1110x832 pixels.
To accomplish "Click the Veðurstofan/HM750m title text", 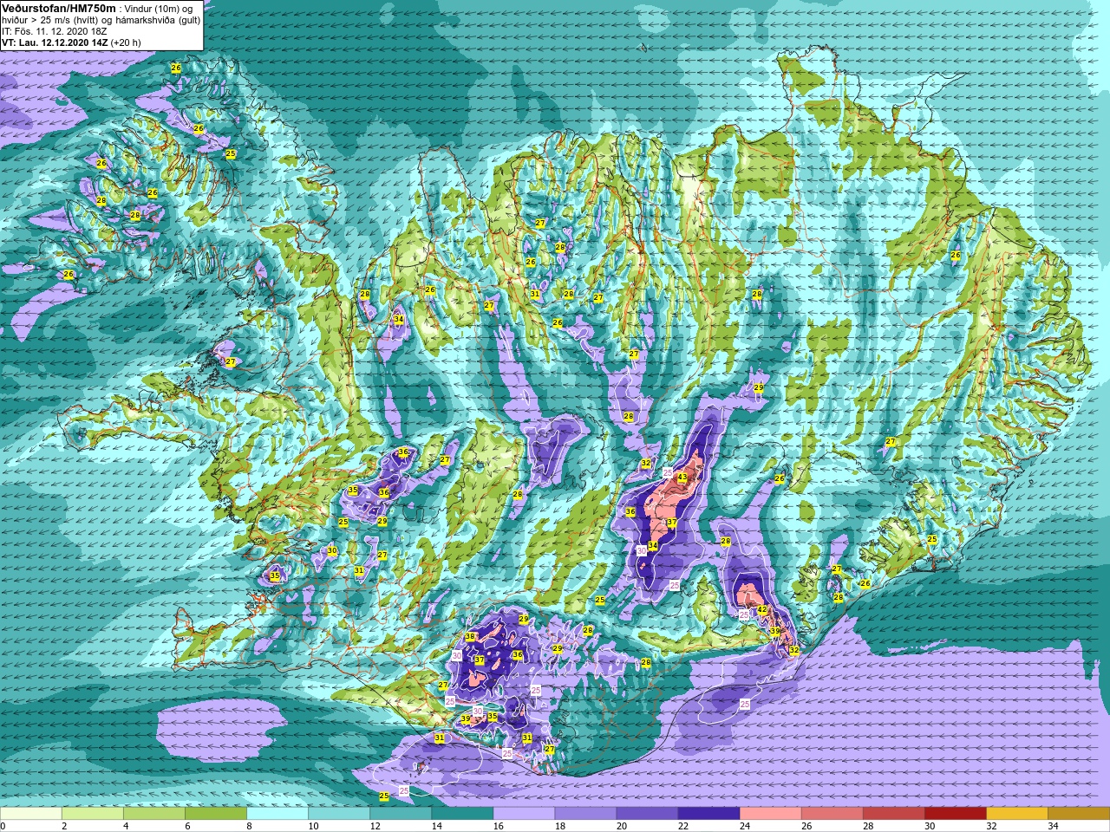I will [x=59, y=8].
